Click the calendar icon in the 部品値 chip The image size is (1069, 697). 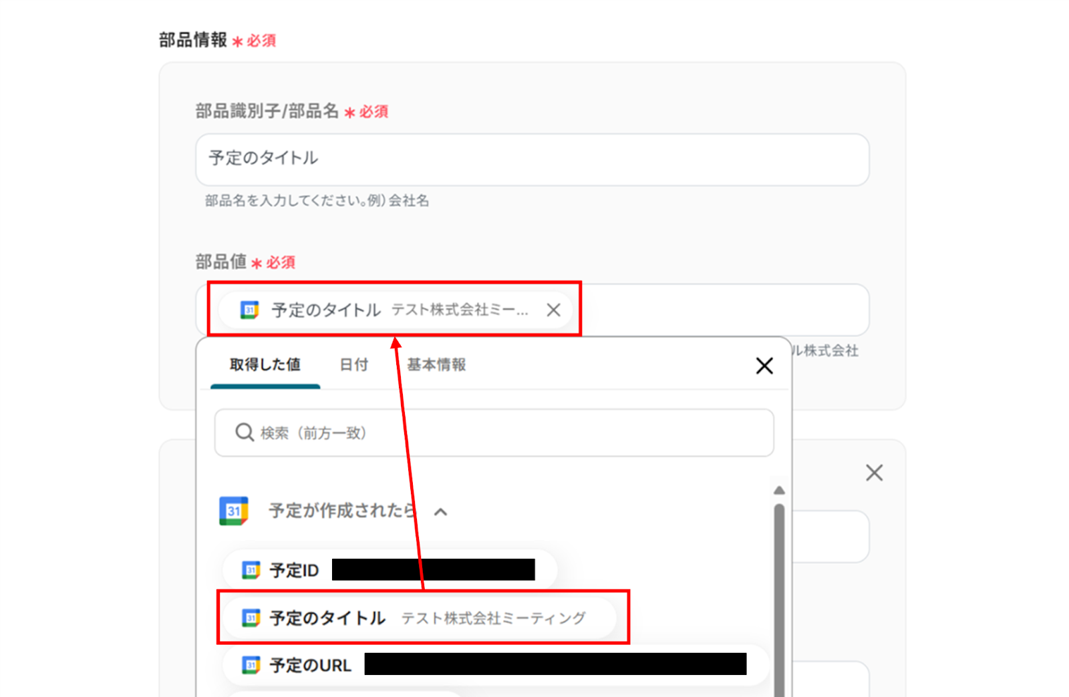(x=249, y=310)
